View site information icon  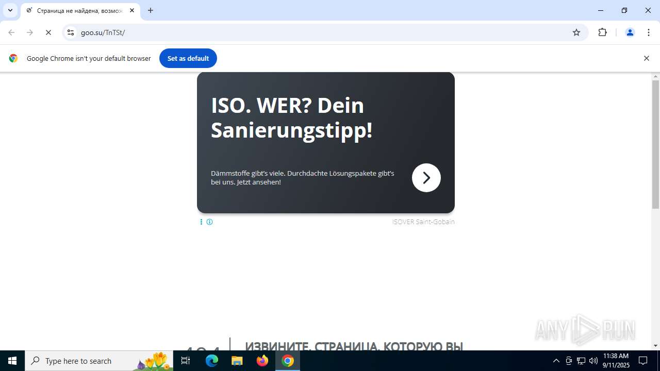tap(71, 32)
